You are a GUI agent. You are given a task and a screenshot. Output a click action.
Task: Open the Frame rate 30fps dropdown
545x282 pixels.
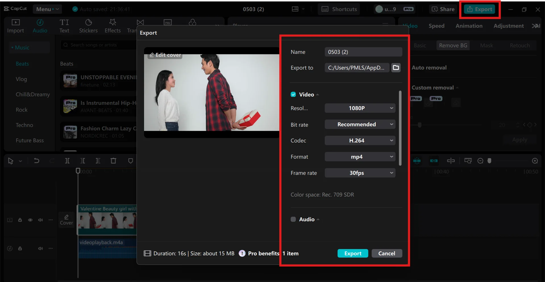click(360, 173)
